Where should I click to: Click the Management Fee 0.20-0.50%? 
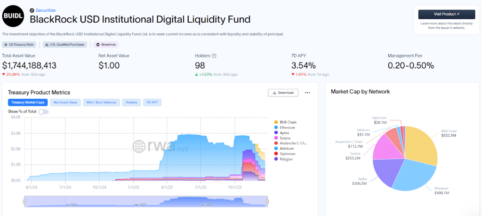tap(410, 65)
